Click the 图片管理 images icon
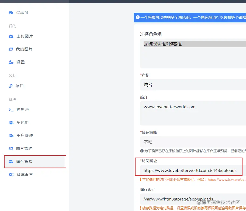 click(x=11, y=148)
